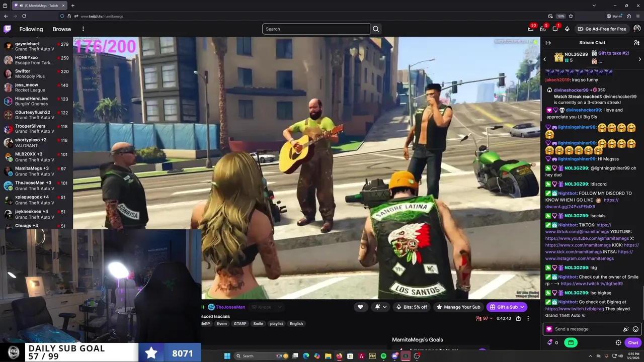Open TheJooseMan channel link below video
The width and height of the screenshot is (644, 362).
coord(230,307)
